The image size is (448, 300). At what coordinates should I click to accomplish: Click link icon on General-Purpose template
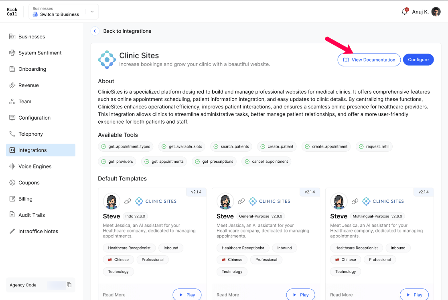pyautogui.click(x=241, y=201)
